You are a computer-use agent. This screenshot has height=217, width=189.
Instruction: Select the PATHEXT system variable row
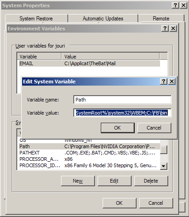pyautogui.click(x=88, y=153)
